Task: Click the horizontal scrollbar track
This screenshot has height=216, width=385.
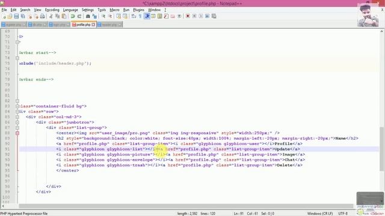Action: click(x=186, y=206)
